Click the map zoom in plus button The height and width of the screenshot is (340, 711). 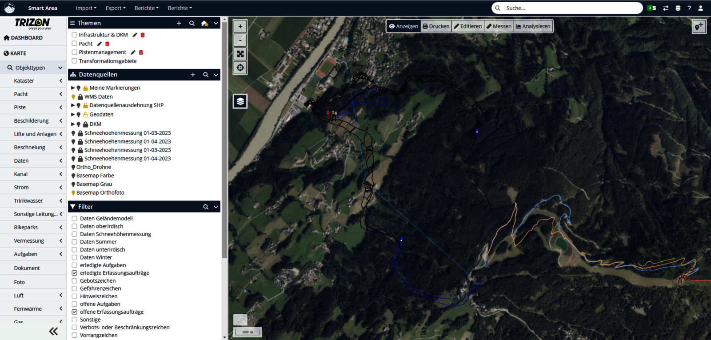240,26
